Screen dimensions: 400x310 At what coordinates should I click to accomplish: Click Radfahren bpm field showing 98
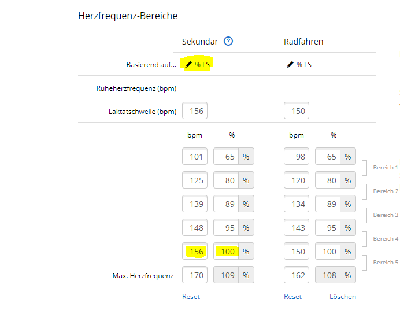coord(297,156)
